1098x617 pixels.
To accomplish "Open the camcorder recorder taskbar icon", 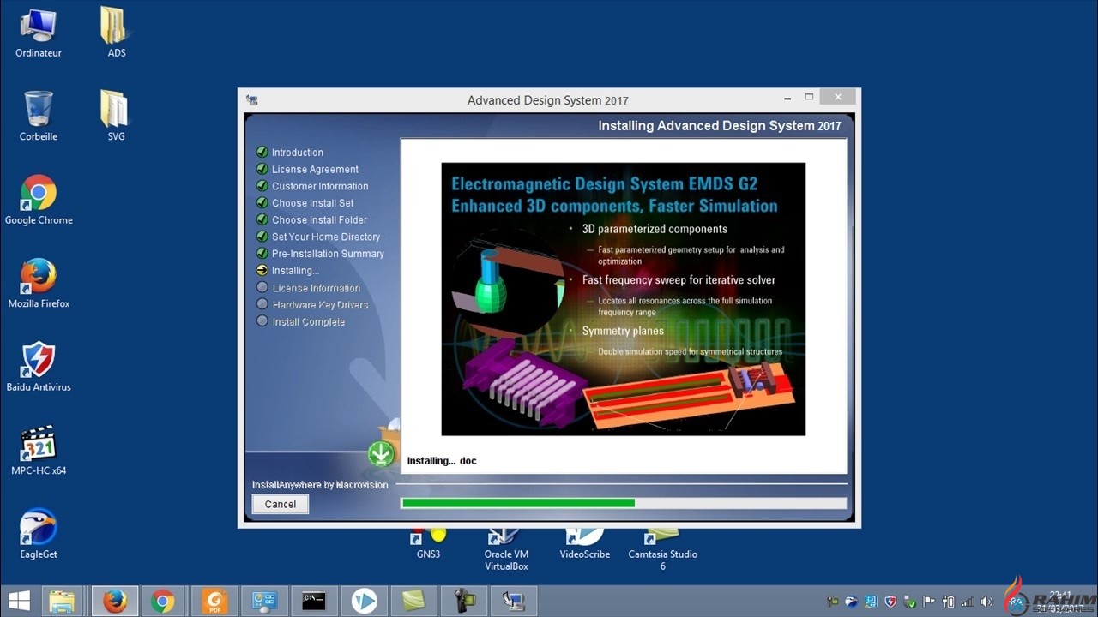I will pyautogui.click(x=464, y=602).
